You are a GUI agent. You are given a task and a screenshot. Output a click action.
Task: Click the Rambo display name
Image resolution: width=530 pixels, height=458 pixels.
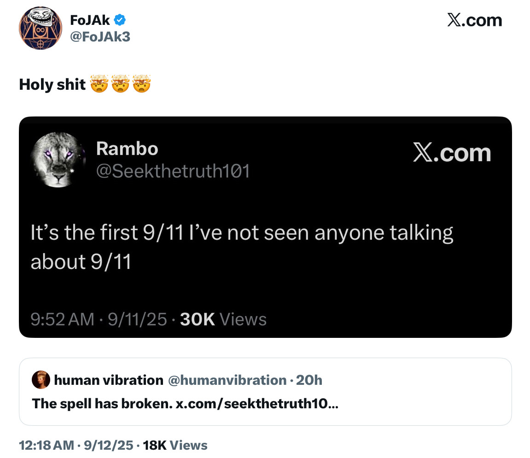[x=127, y=148]
